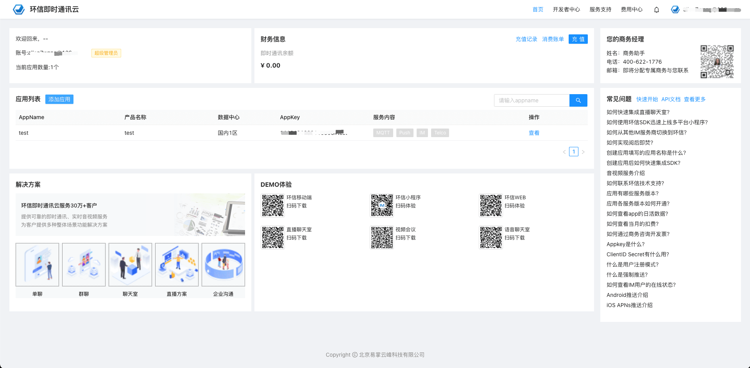
Task: Open the 服务支持 menu
Action: pyautogui.click(x=600, y=9)
